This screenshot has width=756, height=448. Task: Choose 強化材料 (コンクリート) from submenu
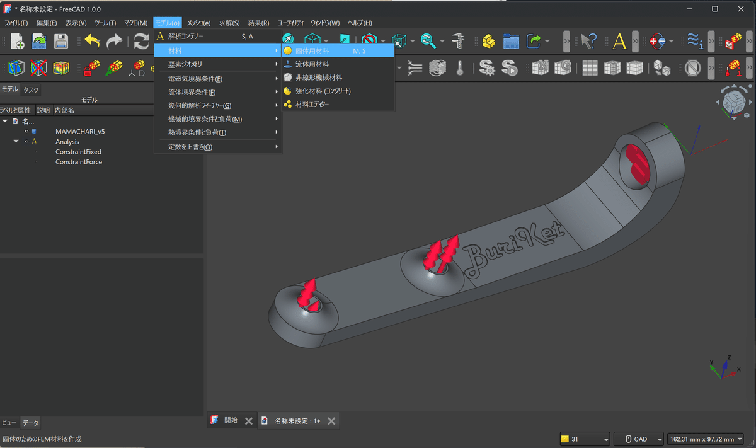tap(338, 91)
